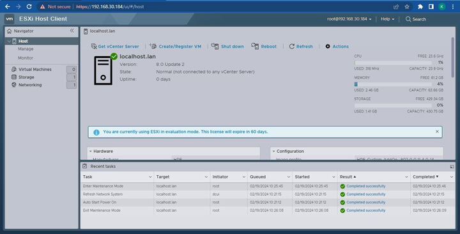Screen dimensions: 460x234
Task: Click the Virtual Machines icon in Navigator
Action: pyautogui.click(x=14, y=69)
